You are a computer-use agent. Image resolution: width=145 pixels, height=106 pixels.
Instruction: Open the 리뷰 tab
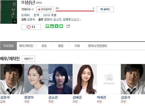[x=77, y=46]
